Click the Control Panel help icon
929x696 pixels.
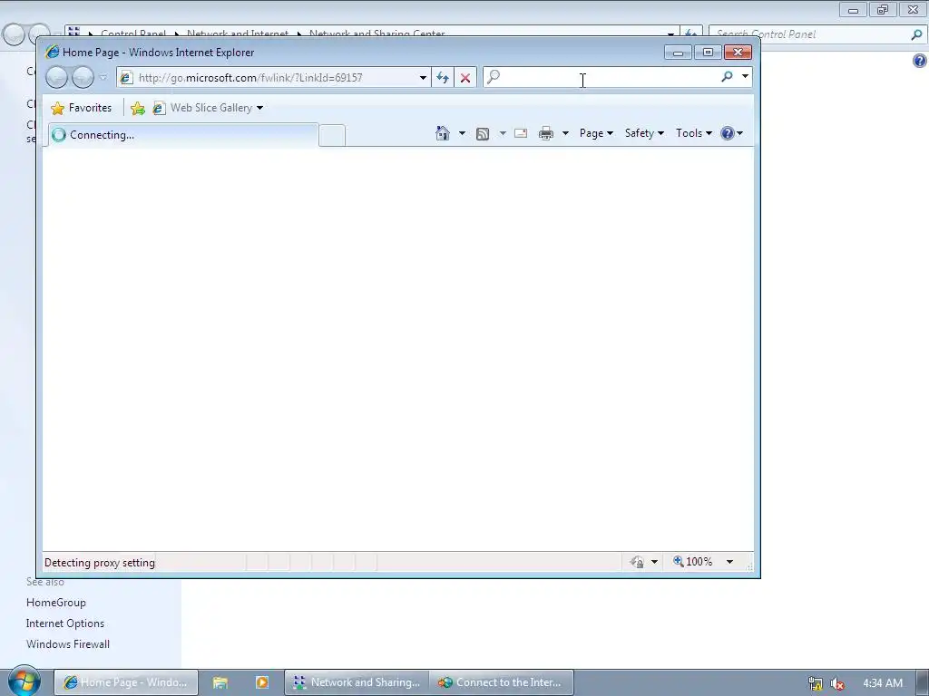[x=920, y=61]
